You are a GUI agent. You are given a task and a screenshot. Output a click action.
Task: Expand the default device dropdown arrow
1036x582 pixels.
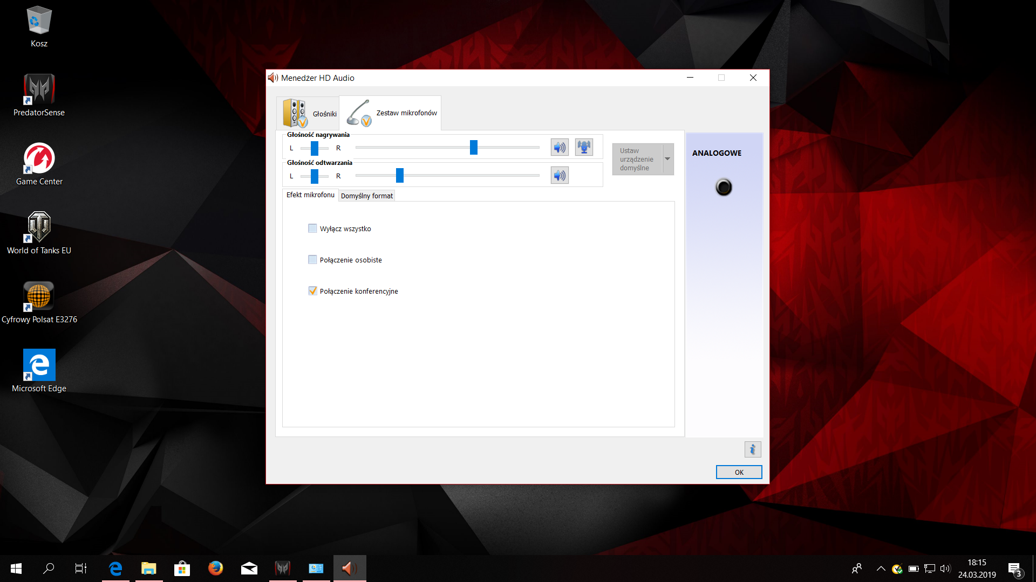(x=667, y=159)
